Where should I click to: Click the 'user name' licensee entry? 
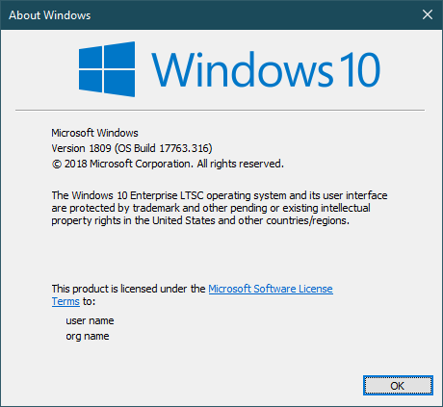tap(90, 320)
